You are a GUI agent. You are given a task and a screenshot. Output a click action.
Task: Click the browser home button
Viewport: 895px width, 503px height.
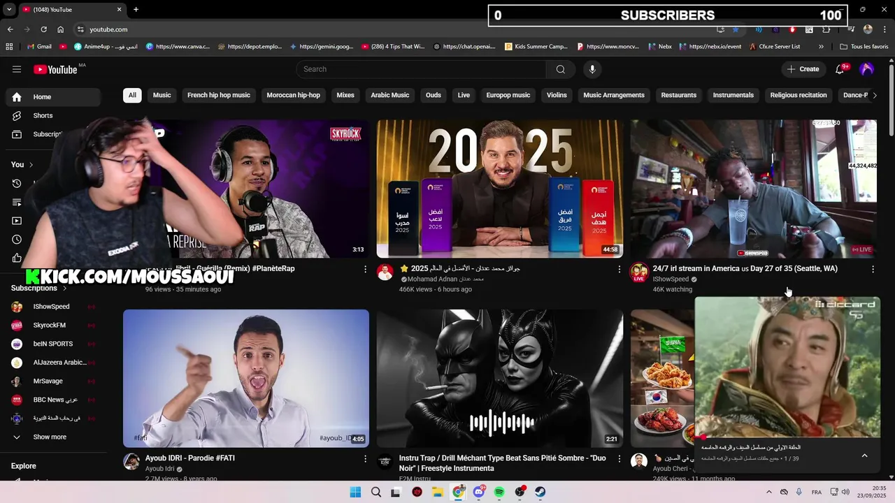pos(60,29)
